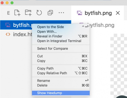Select index.html in the file tree

tap(16, 34)
